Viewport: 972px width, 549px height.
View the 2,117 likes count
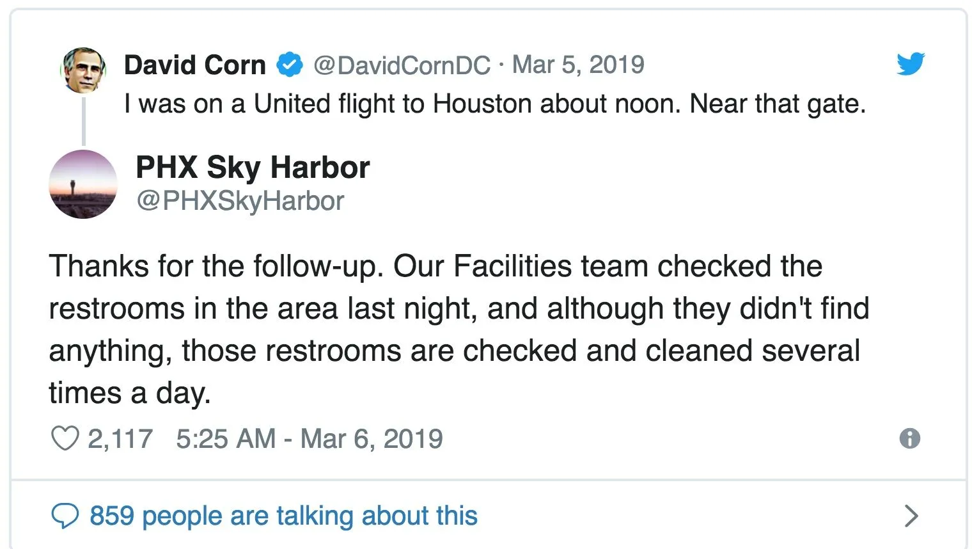(x=120, y=439)
